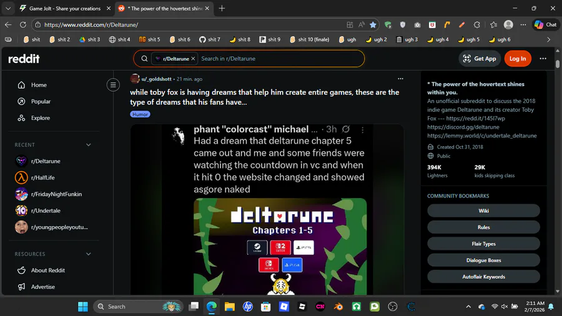Open Edge Settings and more menu
Viewport: 562px width, 316px height.
click(x=523, y=25)
